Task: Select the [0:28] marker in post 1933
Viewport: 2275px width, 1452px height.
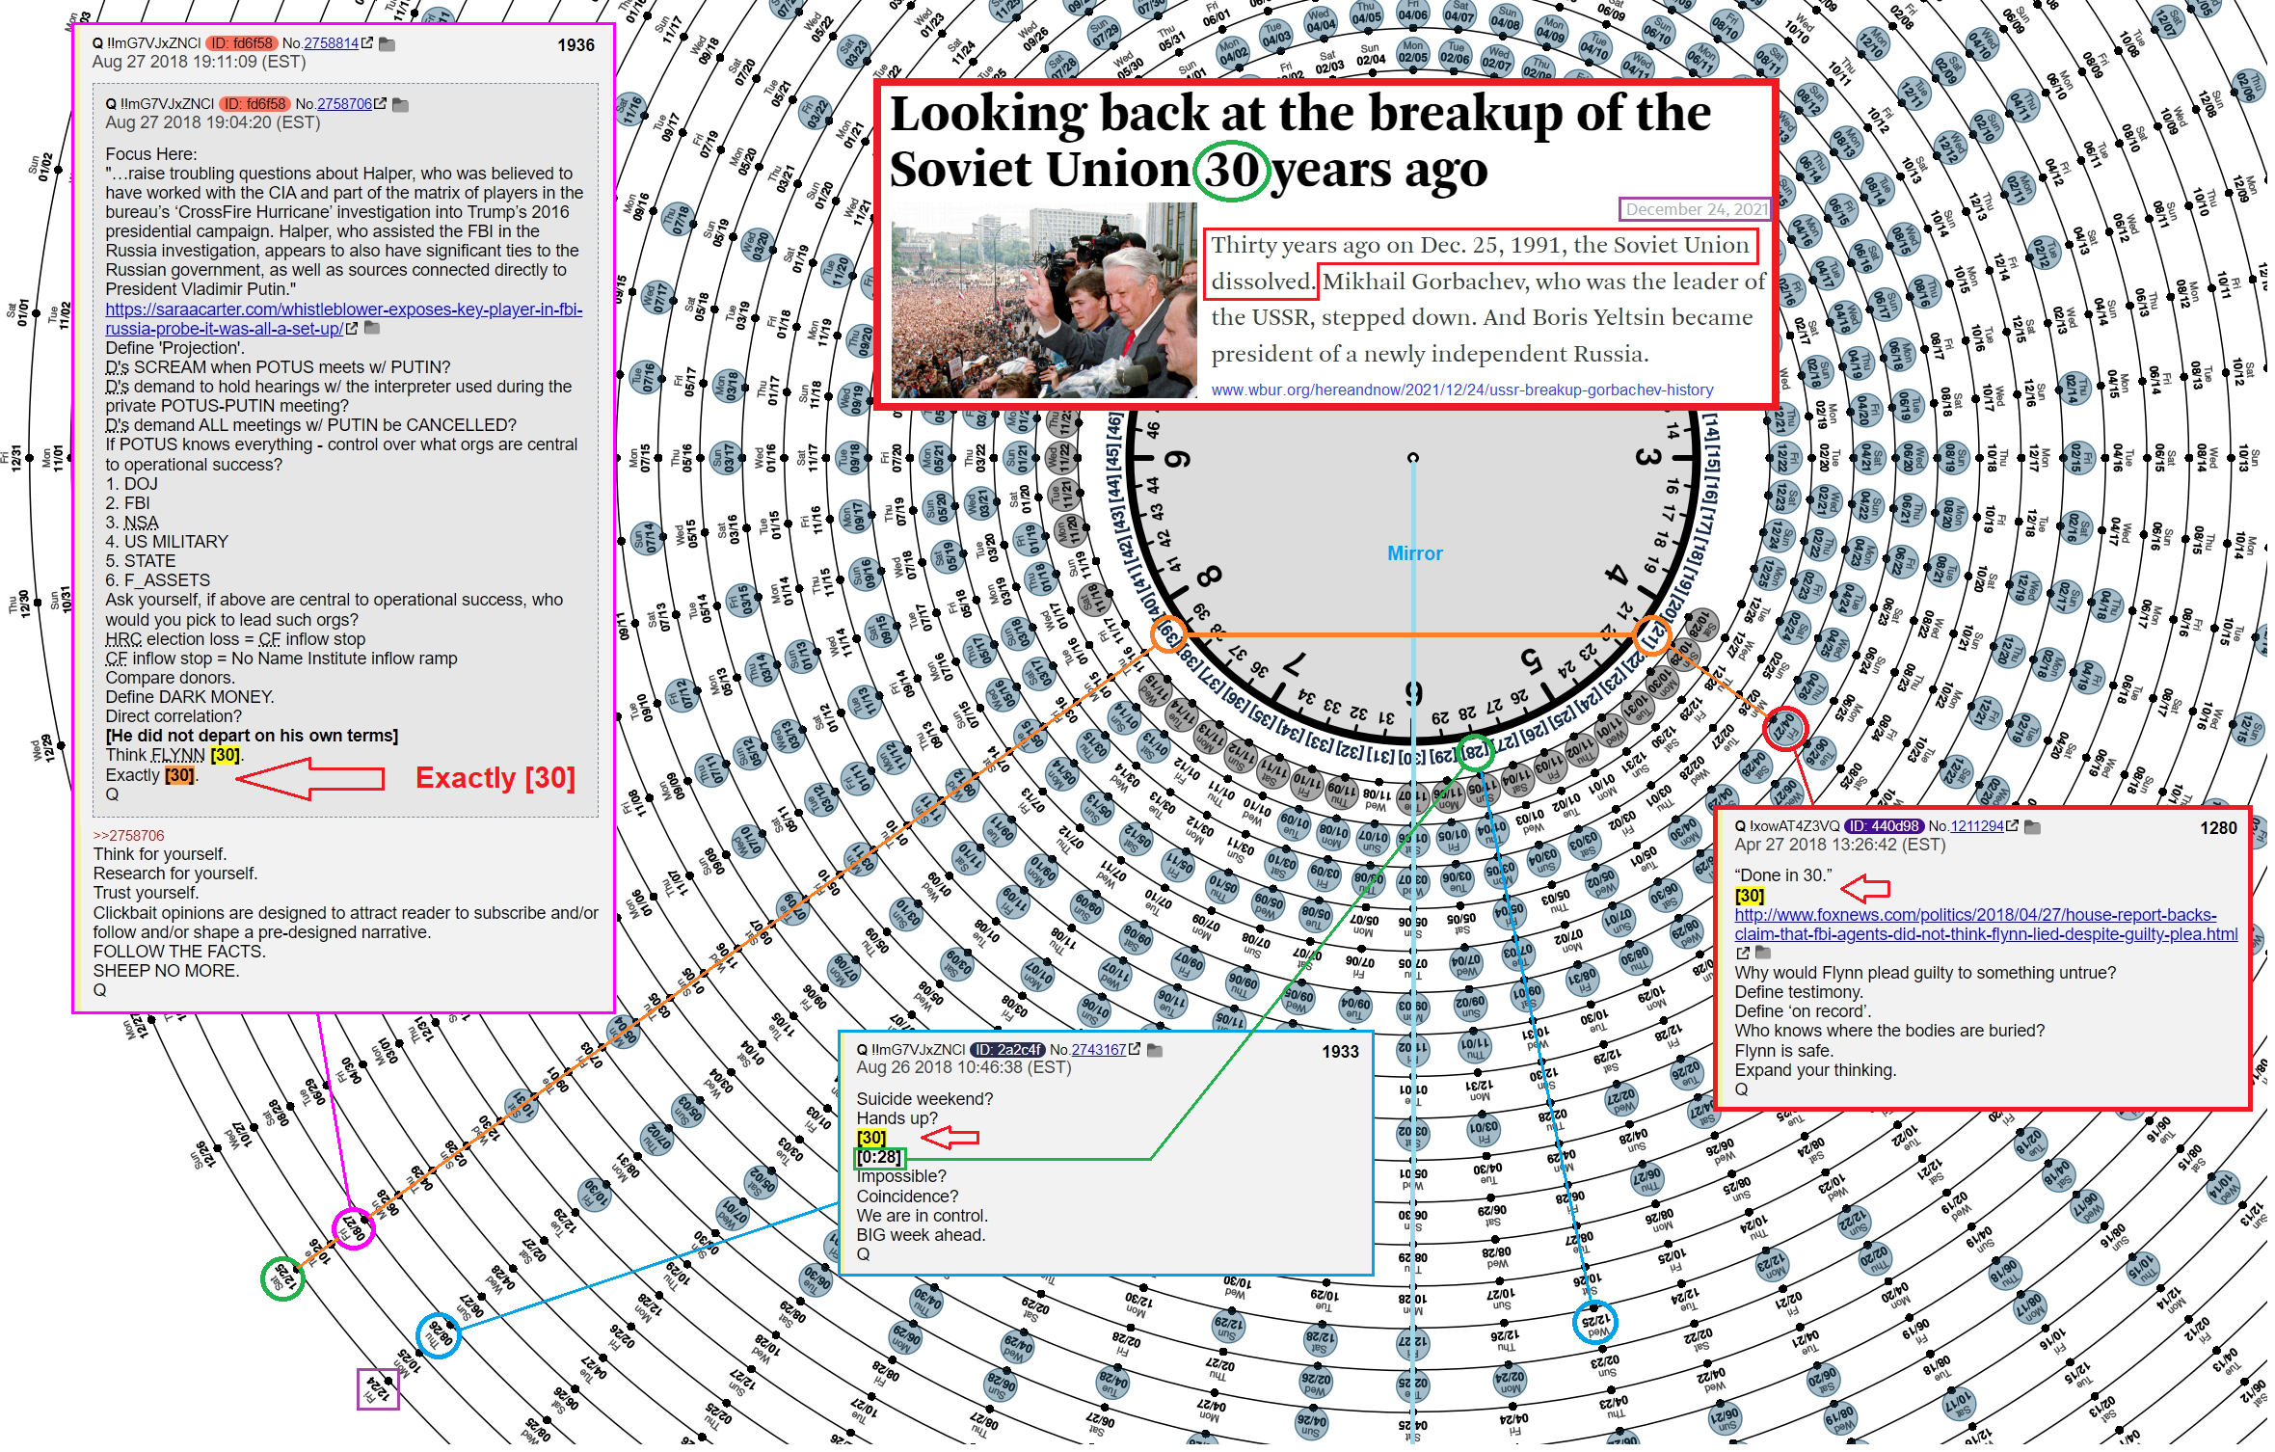Action: 879,1157
